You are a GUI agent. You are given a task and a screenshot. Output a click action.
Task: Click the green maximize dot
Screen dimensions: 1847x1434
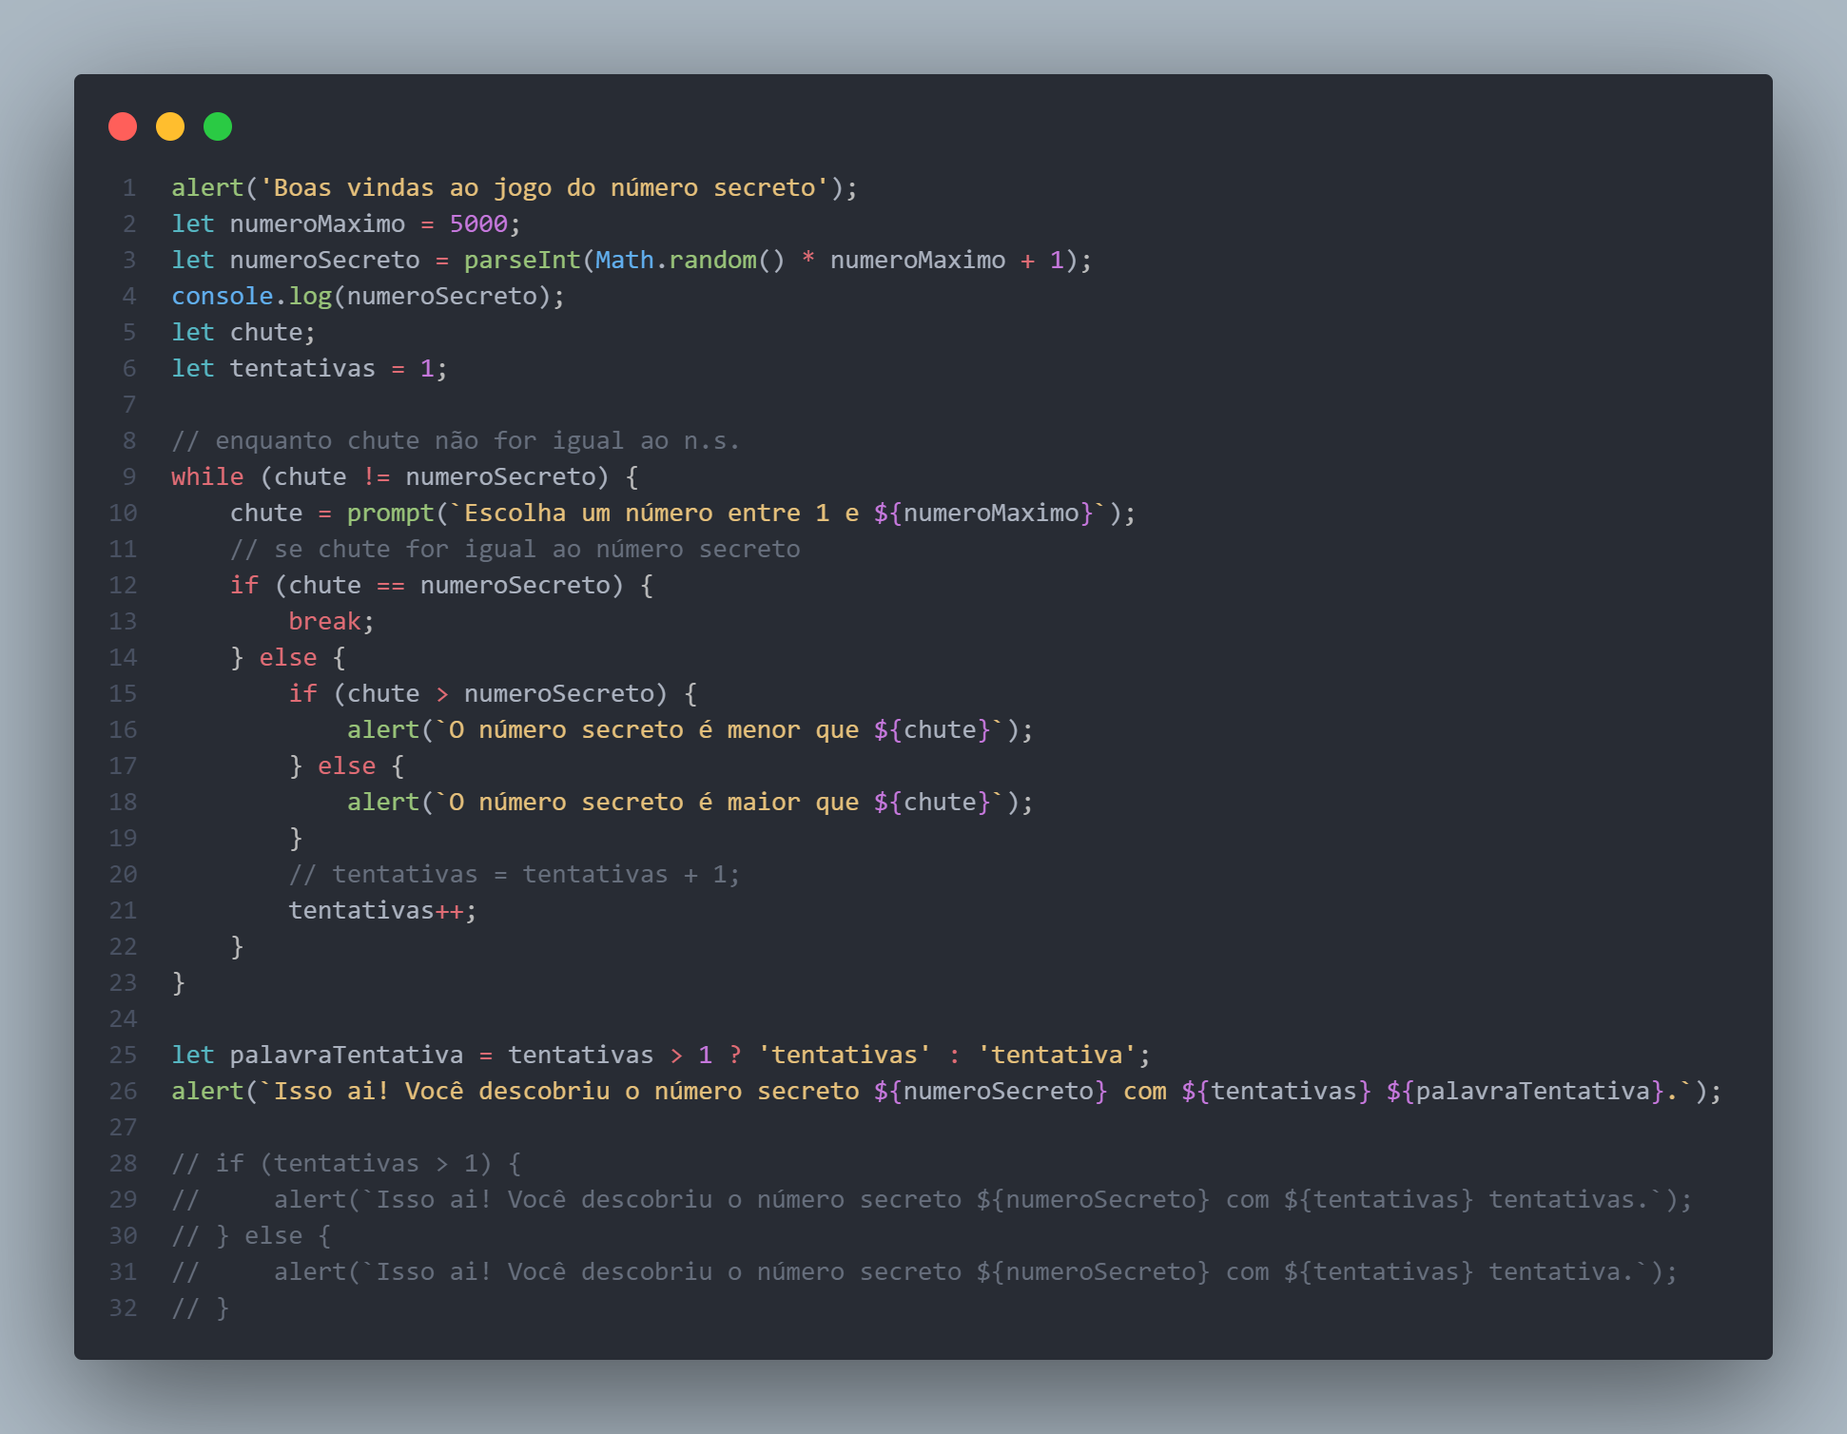(218, 126)
